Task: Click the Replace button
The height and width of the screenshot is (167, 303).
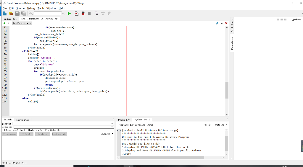Action: tap(43, 134)
